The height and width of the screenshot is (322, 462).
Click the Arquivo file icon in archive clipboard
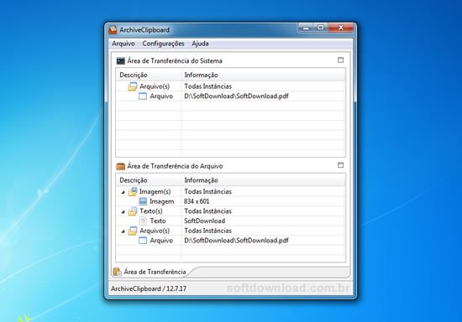(x=143, y=241)
